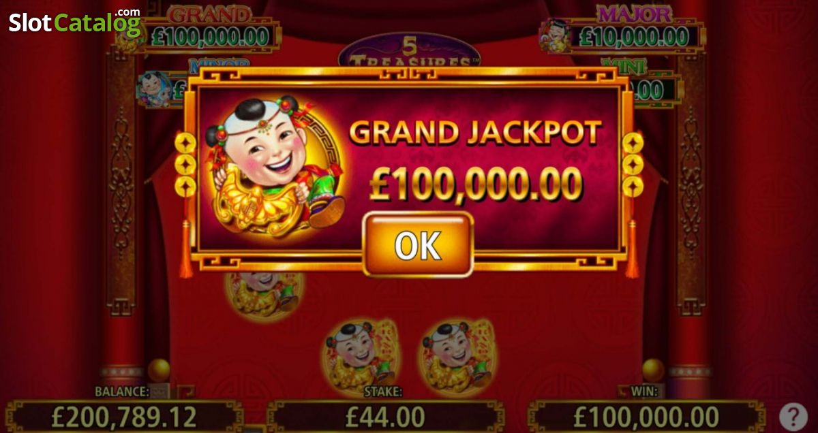Click the OK button on the jackpot dialog
Image resolution: width=818 pixels, height=433 pixels.
[418, 244]
